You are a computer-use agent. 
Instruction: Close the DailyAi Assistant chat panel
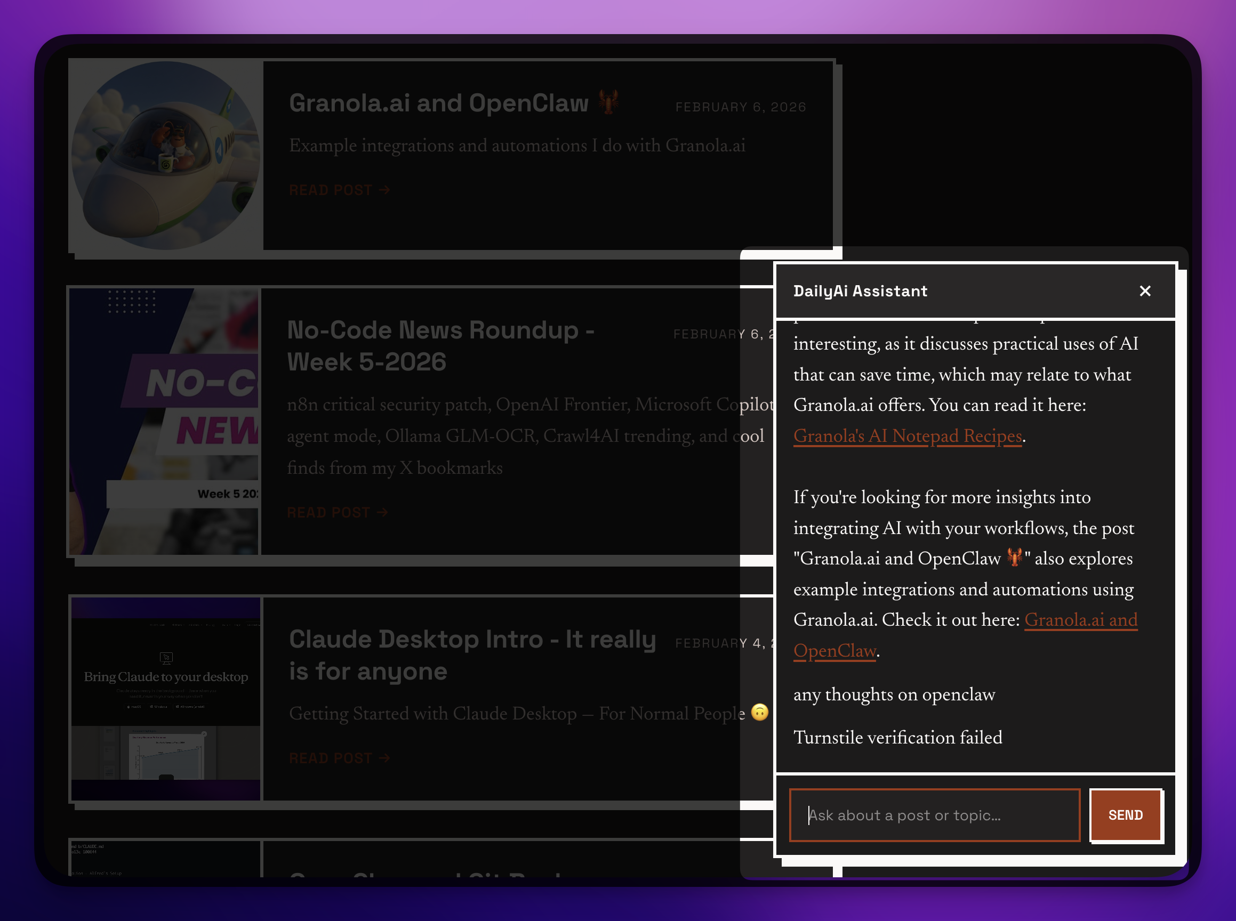tap(1144, 291)
